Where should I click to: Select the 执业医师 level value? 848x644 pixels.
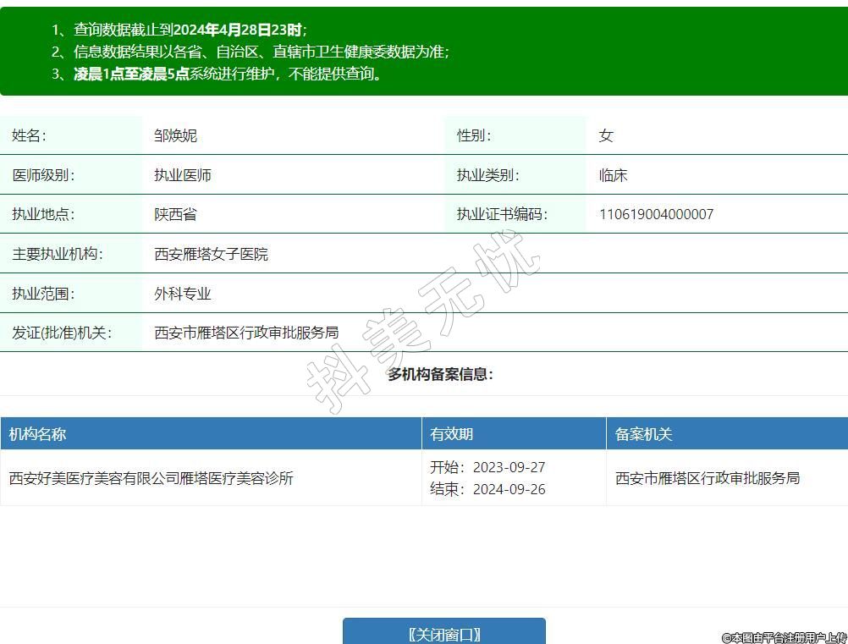point(183,175)
